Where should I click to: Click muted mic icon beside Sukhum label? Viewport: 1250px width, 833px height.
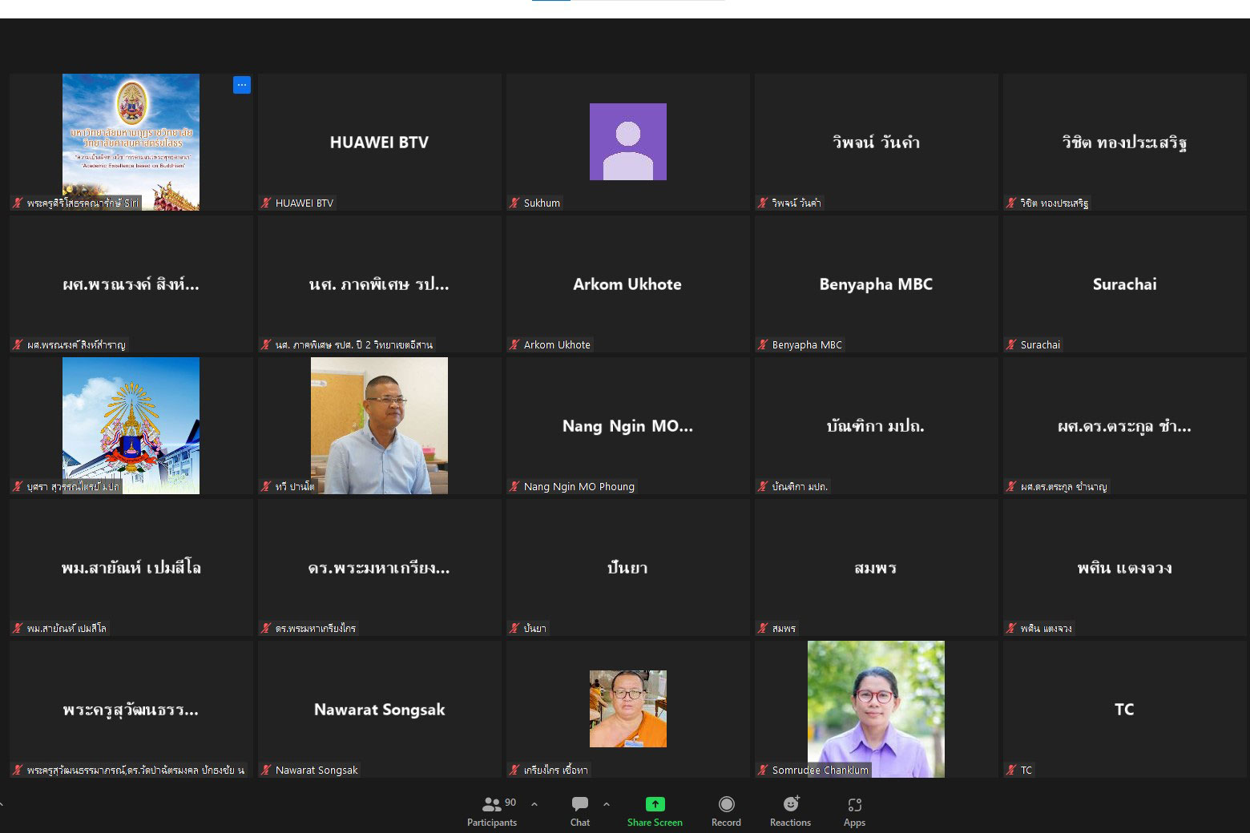[x=514, y=203]
